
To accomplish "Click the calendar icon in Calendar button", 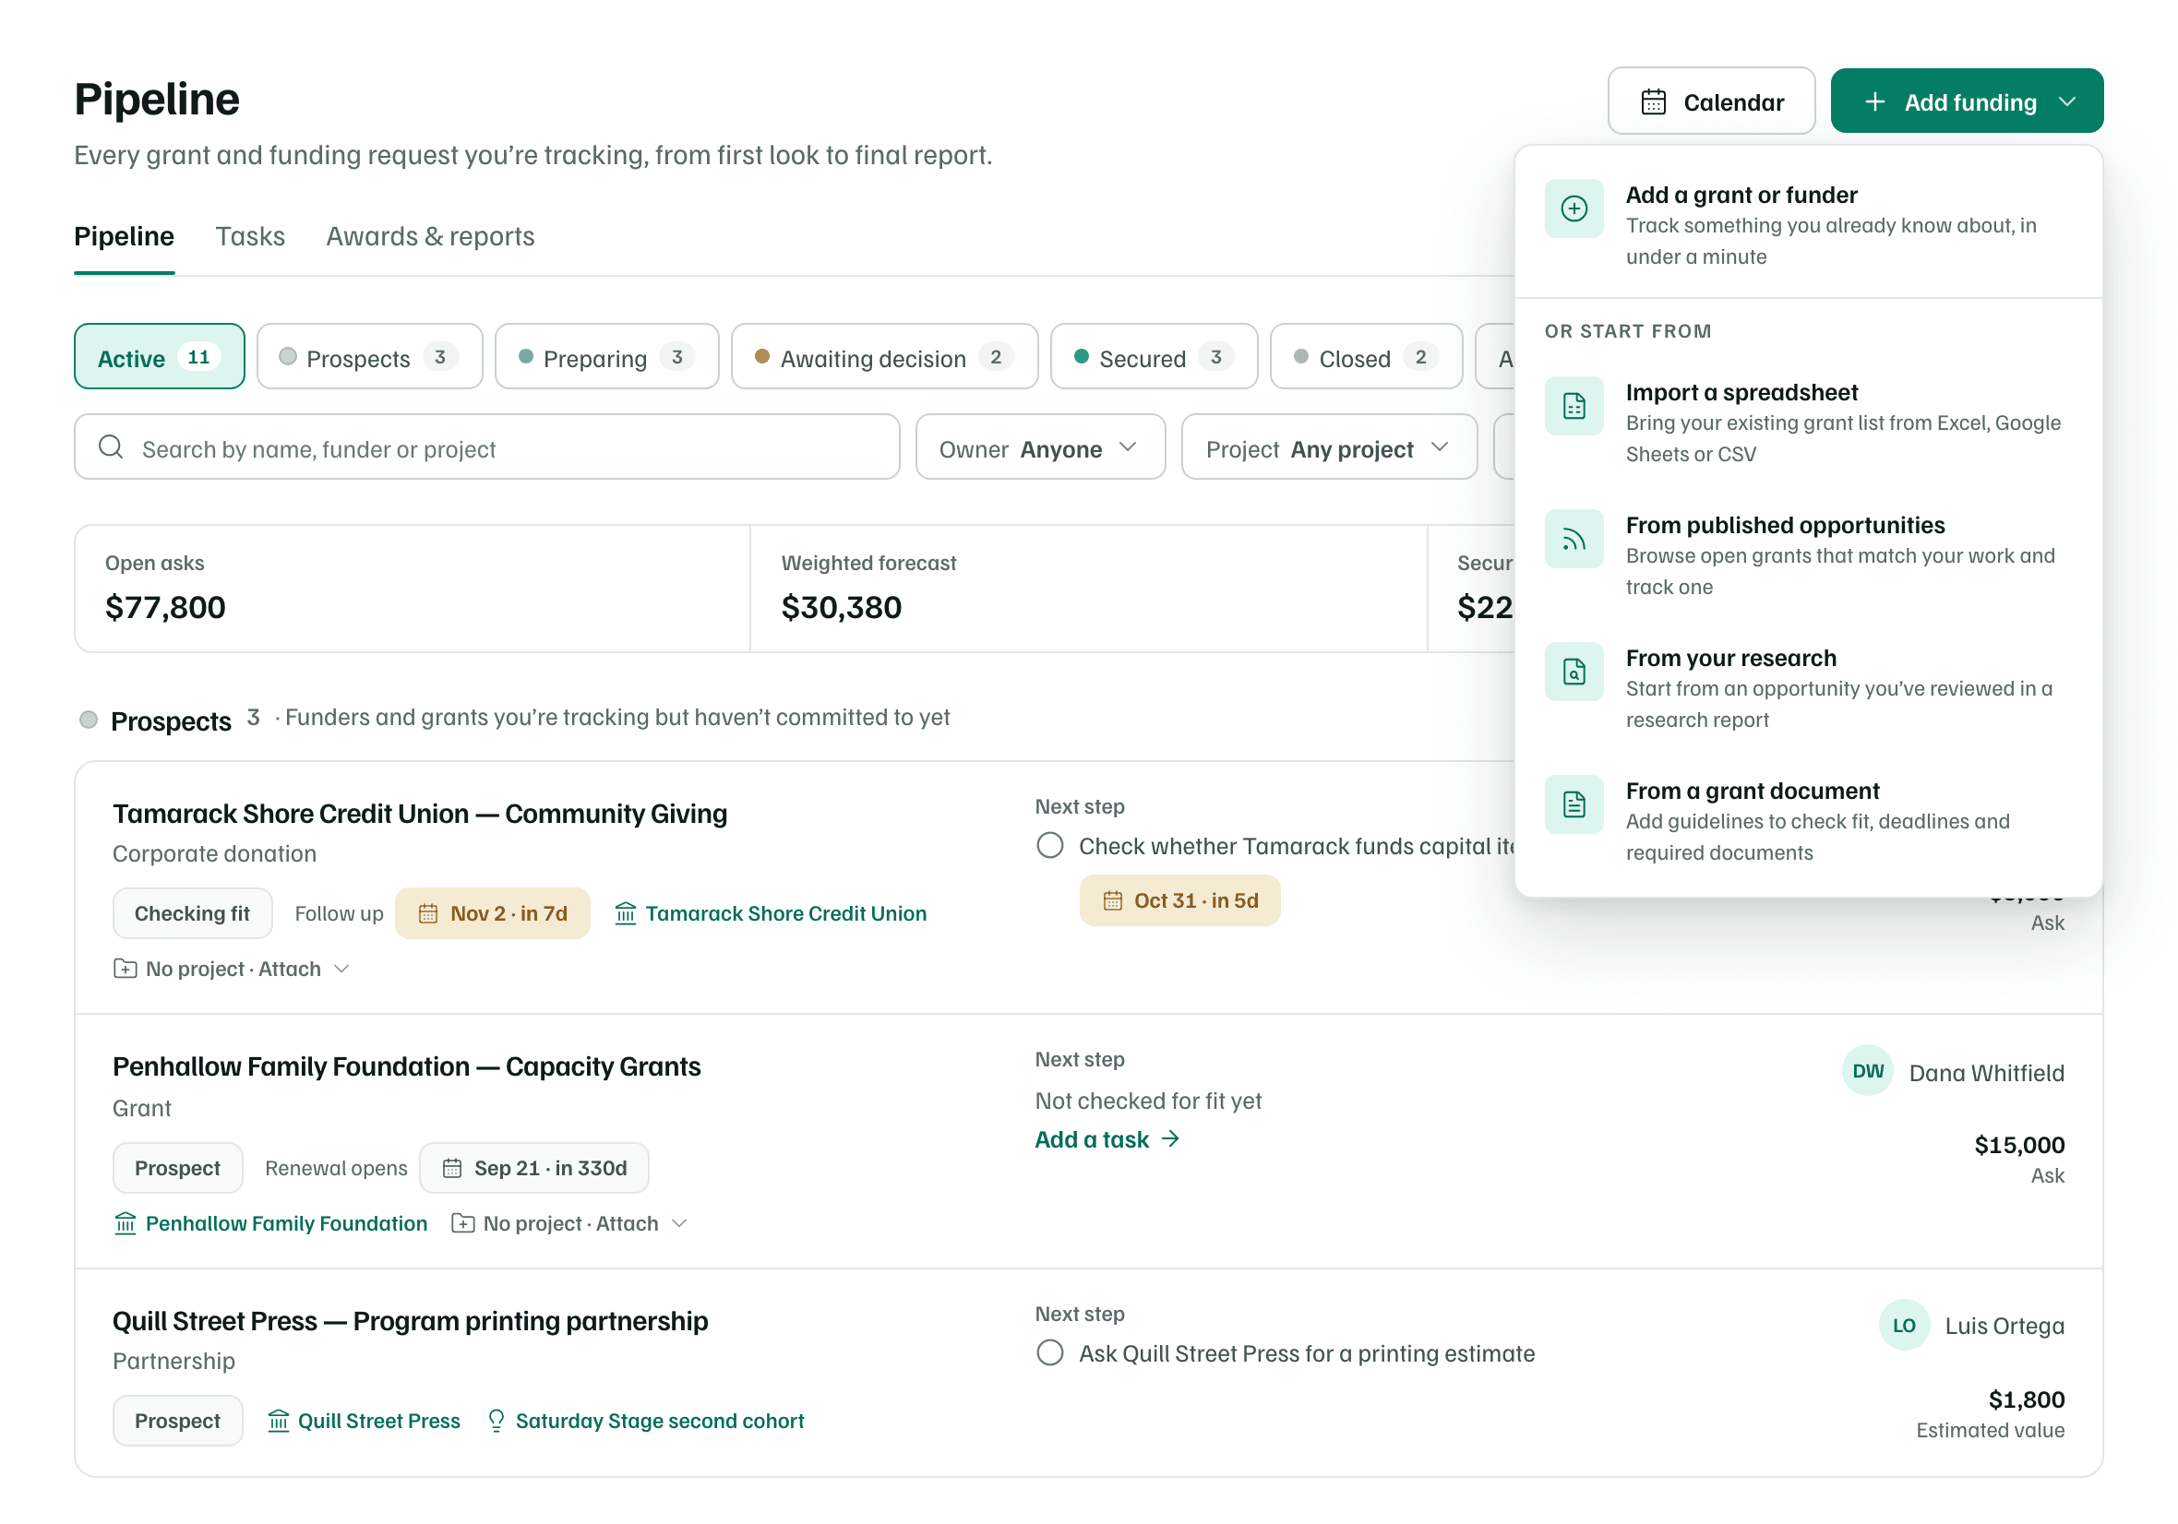I will click(x=1653, y=101).
